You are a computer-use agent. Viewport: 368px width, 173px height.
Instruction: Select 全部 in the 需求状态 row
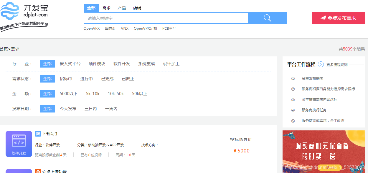[x=47, y=79]
